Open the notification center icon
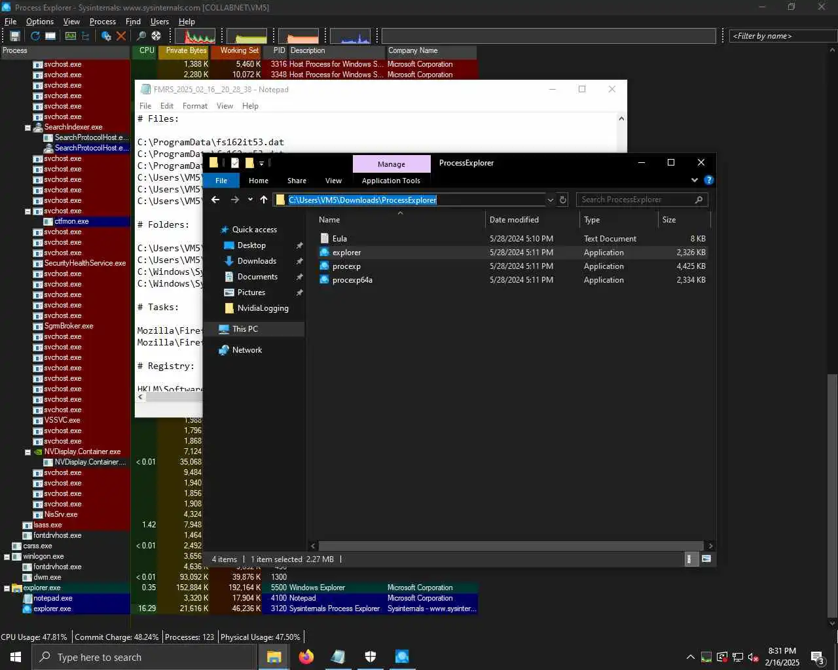Viewport: 838px width, 670px height. click(x=817, y=657)
